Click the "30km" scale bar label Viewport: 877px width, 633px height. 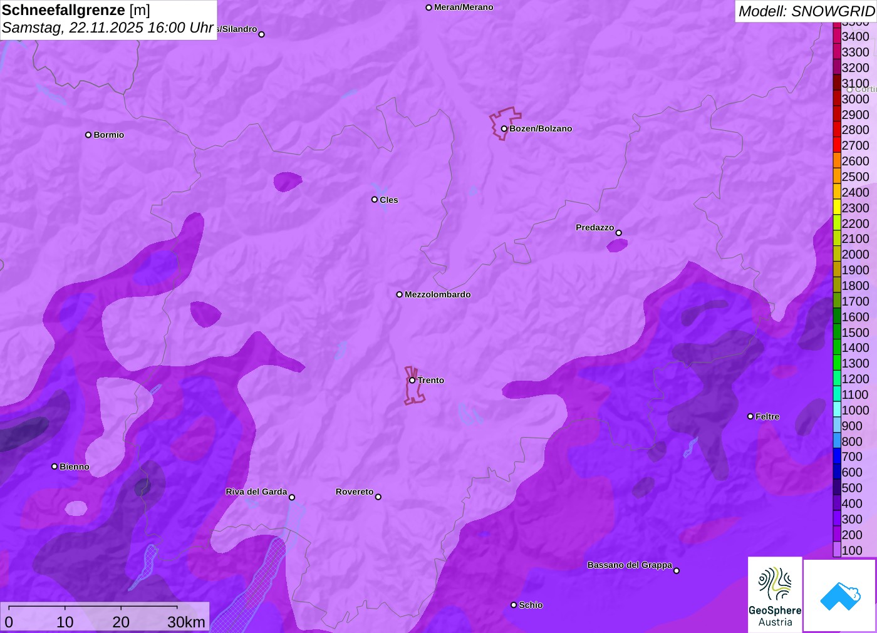click(186, 622)
